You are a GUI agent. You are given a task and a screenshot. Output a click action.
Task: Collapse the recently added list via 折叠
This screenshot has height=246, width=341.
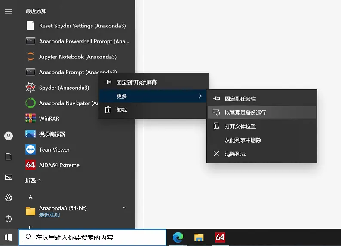(x=33, y=180)
